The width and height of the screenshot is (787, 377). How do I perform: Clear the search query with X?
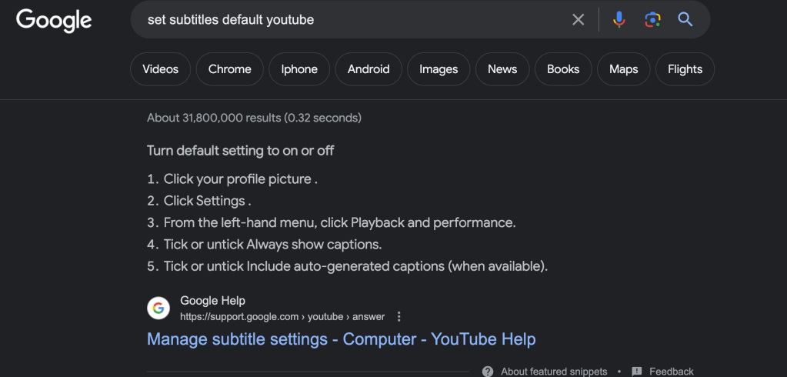pyautogui.click(x=579, y=19)
